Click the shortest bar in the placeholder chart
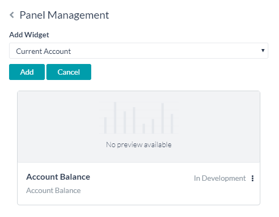Screen dimensions: 279x217 pyautogui.click(x=144, y=128)
